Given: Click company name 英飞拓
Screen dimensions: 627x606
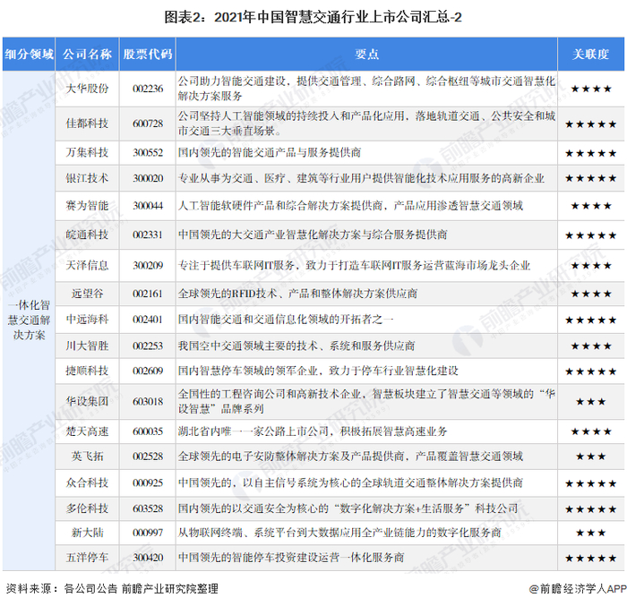Looking at the screenshot, I should [87, 457].
